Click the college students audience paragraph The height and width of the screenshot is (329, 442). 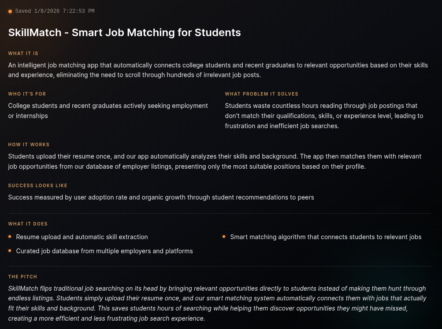click(x=108, y=111)
